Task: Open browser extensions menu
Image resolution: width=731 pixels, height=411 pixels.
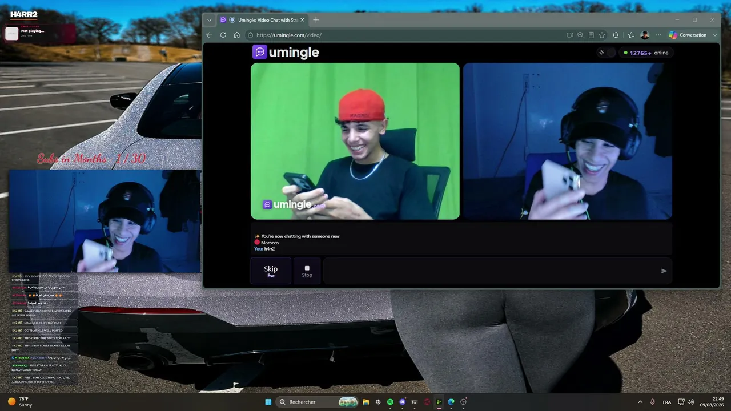Action: point(616,35)
